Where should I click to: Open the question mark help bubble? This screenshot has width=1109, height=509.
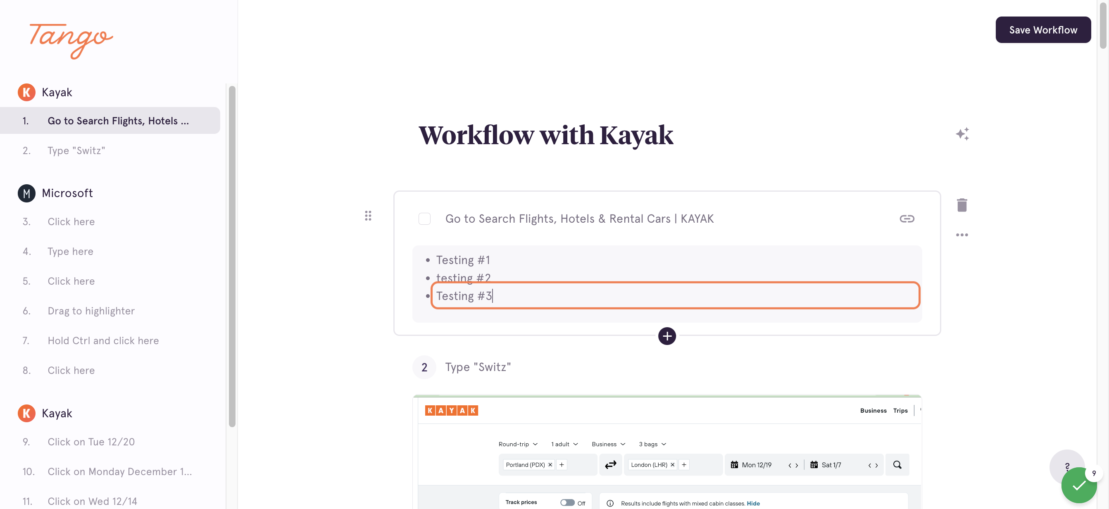pyautogui.click(x=1066, y=466)
